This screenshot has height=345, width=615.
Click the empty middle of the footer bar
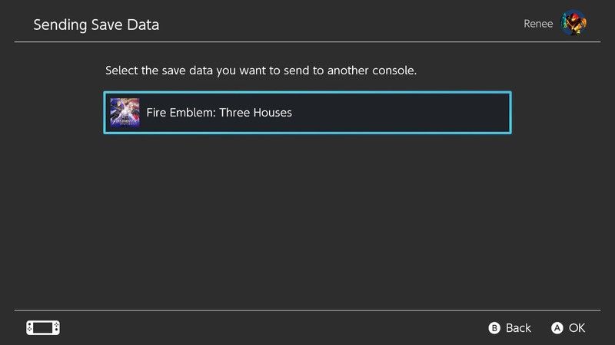click(269, 328)
